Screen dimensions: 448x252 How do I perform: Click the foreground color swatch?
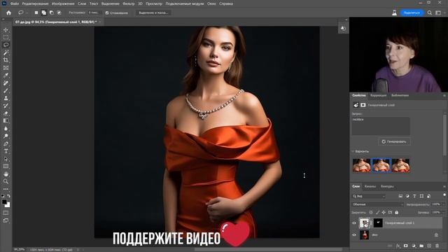[4, 202]
